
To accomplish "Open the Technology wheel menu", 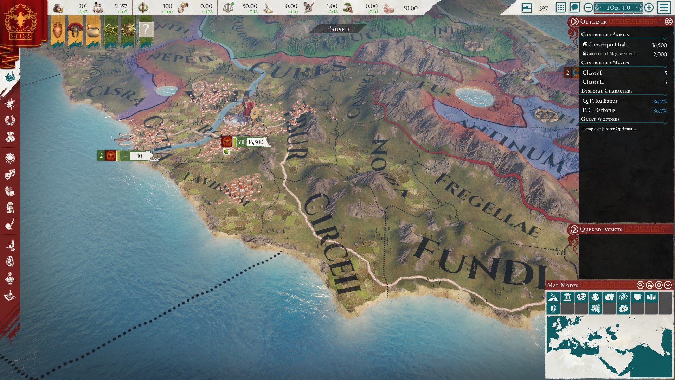I will (10, 261).
